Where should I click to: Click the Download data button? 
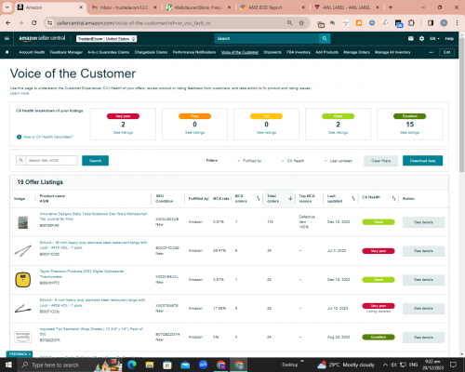coord(422,161)
